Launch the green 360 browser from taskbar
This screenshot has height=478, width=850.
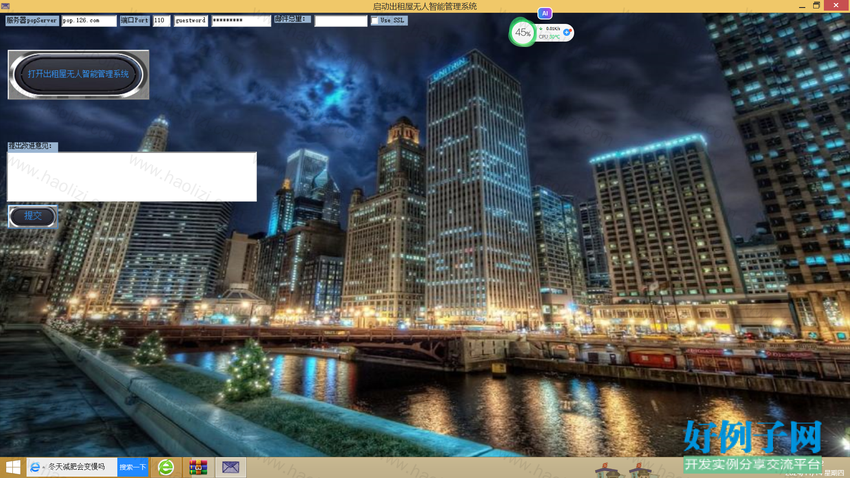(x=166, y=467)
